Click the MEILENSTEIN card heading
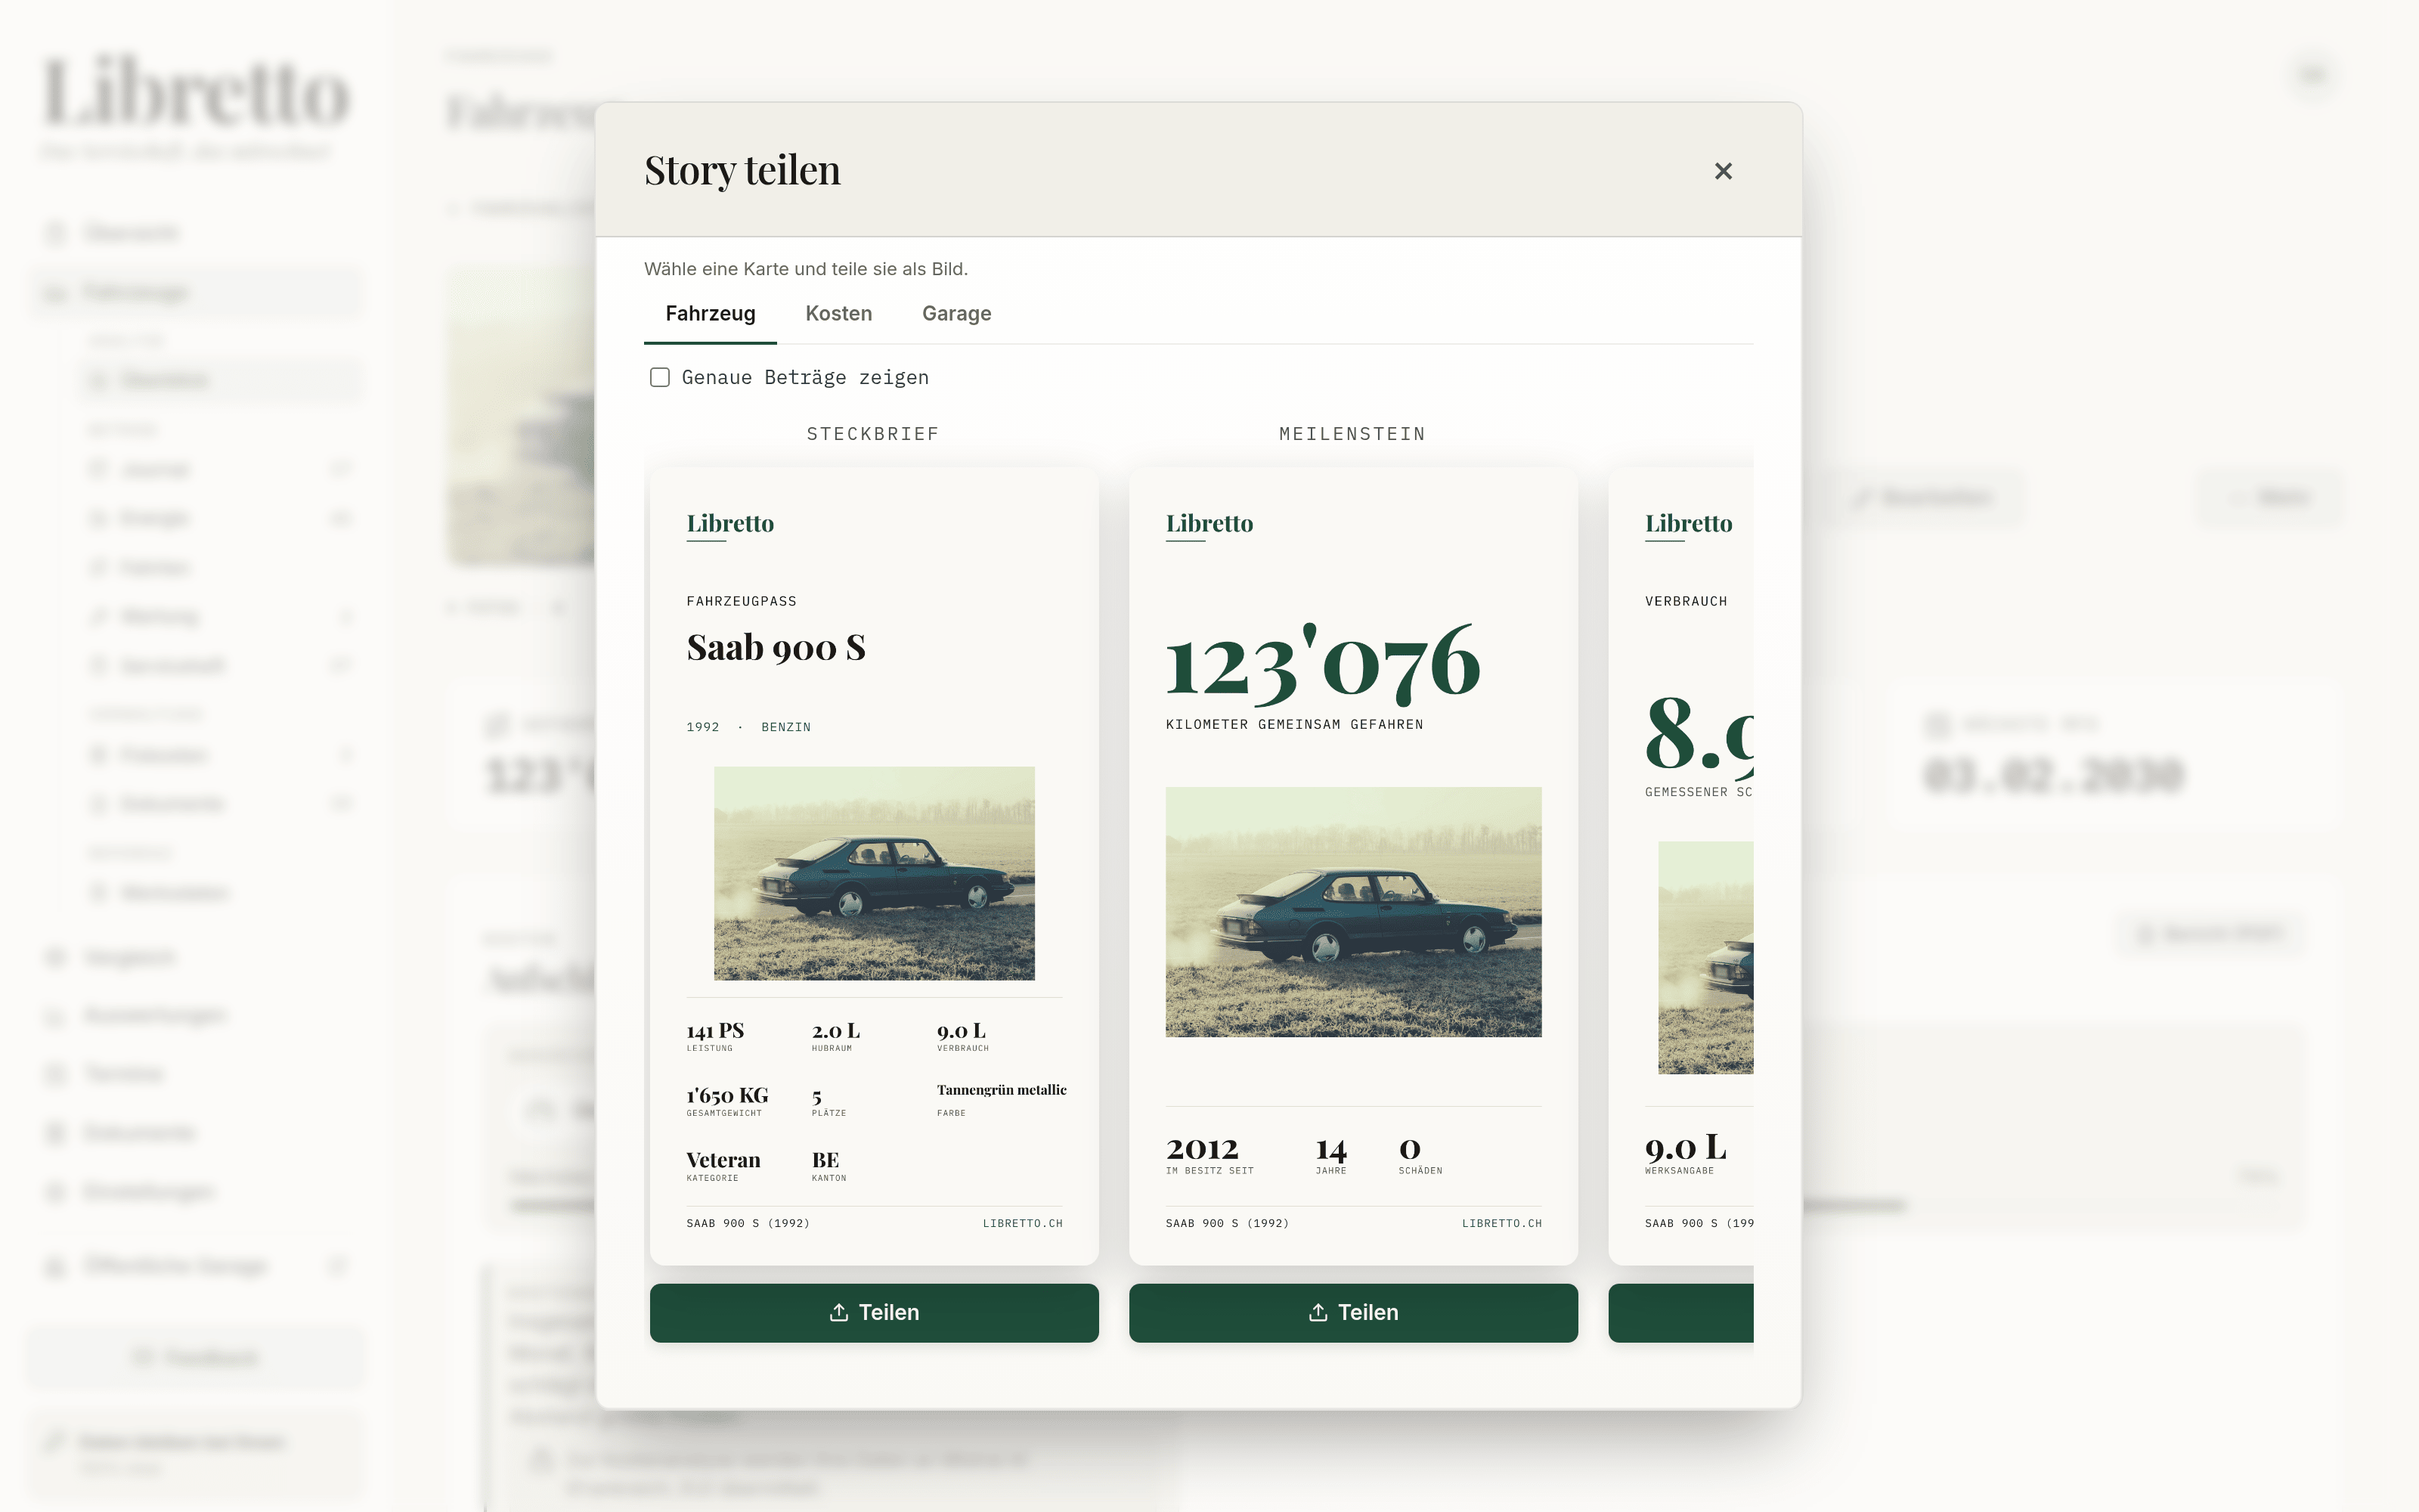The width and height of the screenshot is (2419, 1512). point(1352,434)
